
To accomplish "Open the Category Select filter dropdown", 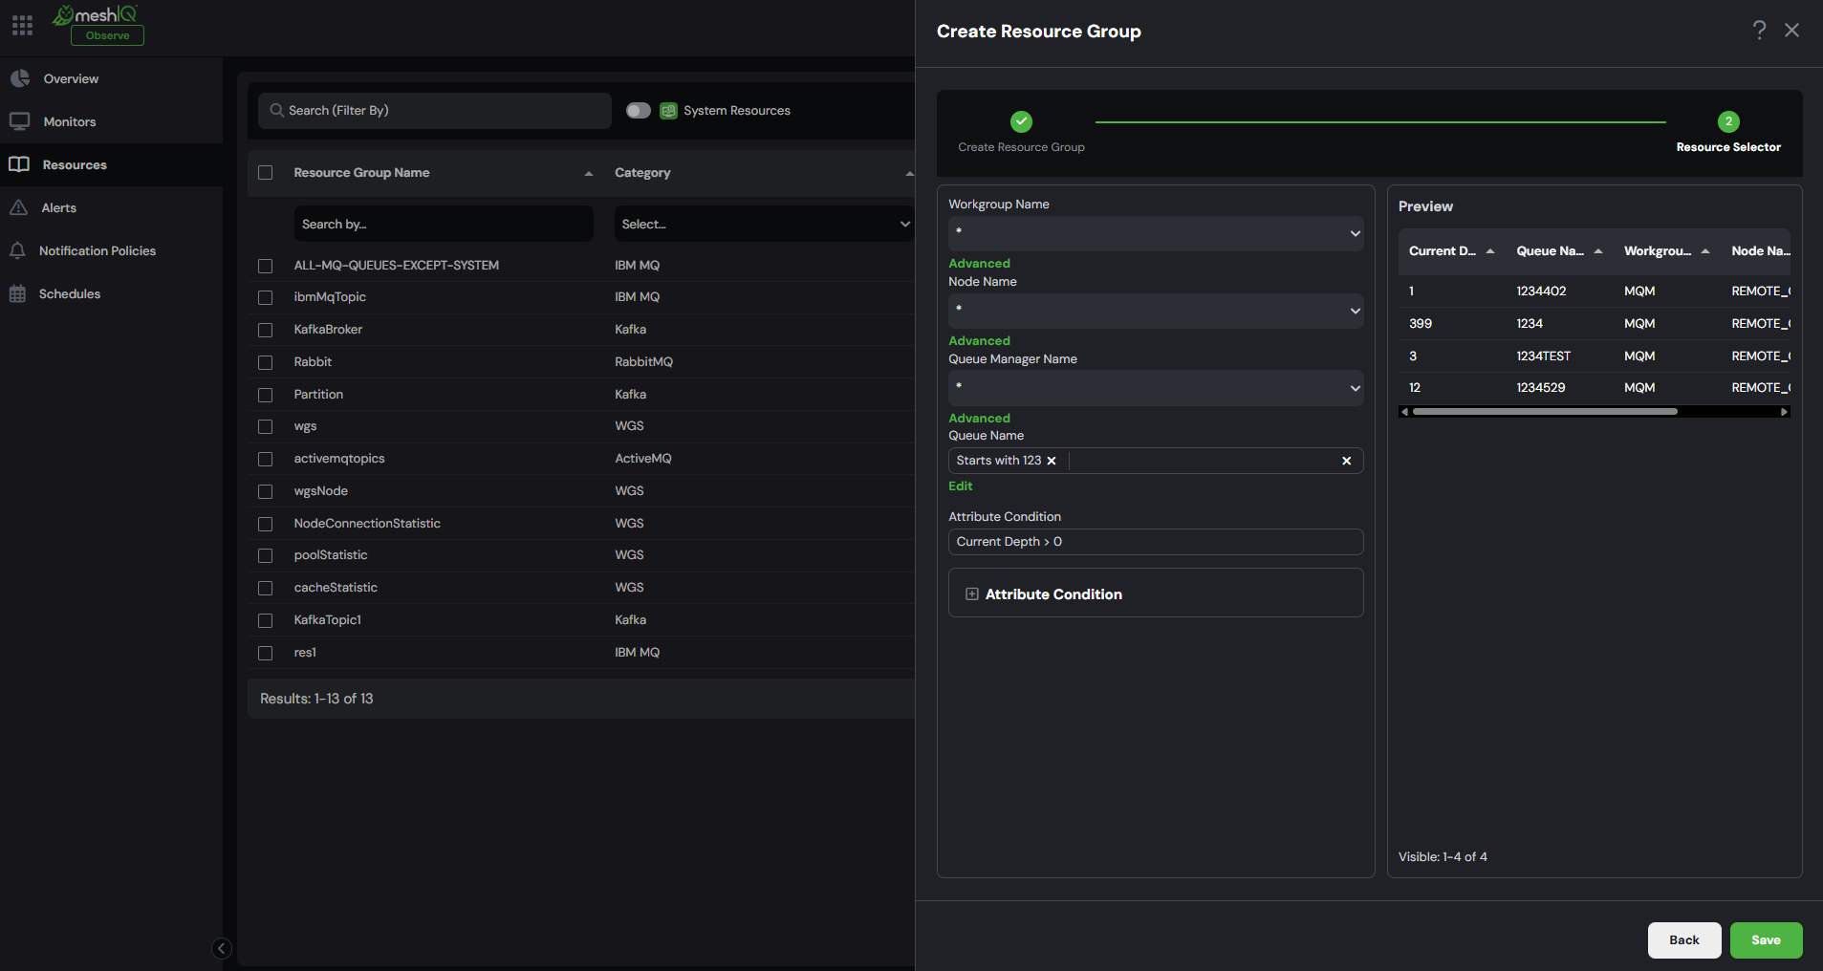I will [764, 224].
